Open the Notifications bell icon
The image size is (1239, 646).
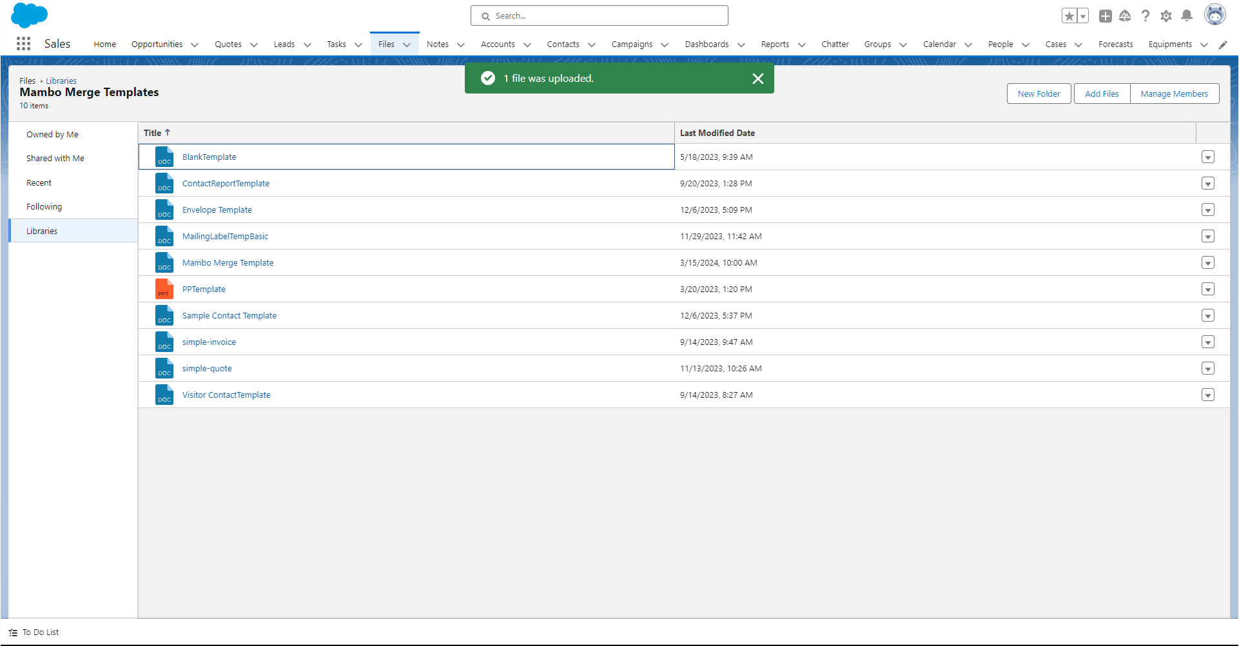(x=1186, y=16)
